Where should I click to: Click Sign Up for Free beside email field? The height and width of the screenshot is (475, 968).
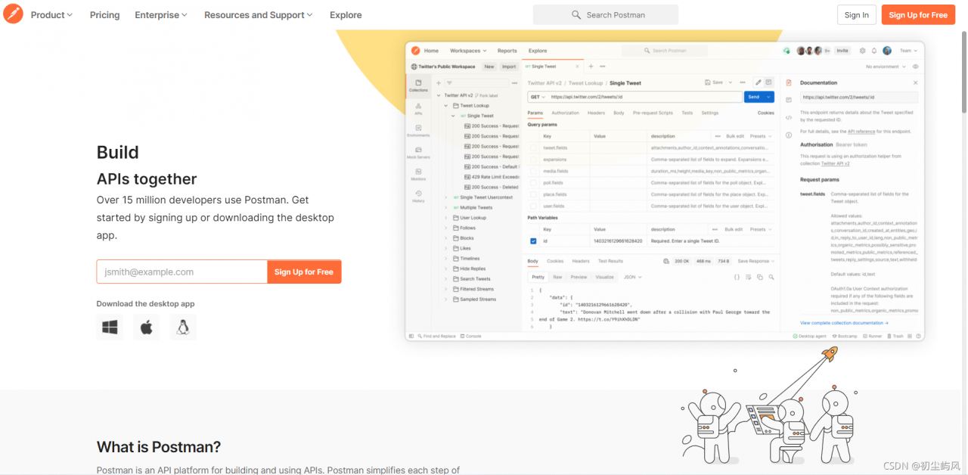pos(304,272)
